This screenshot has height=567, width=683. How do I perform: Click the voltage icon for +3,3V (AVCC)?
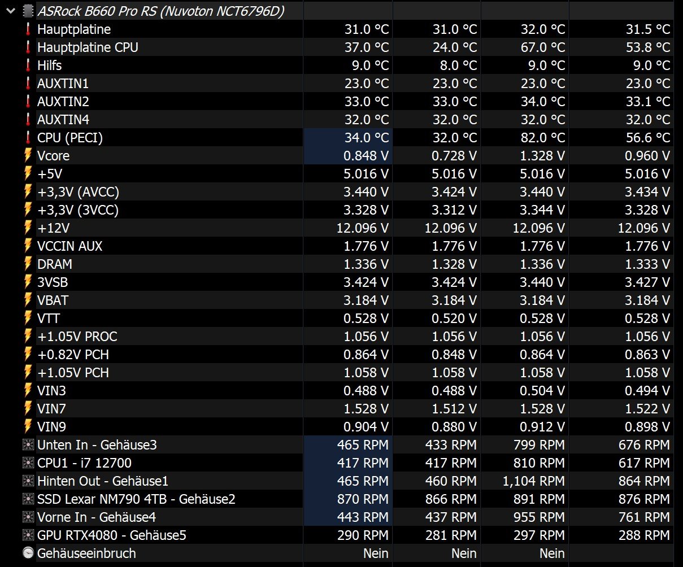tap(28, 192)
